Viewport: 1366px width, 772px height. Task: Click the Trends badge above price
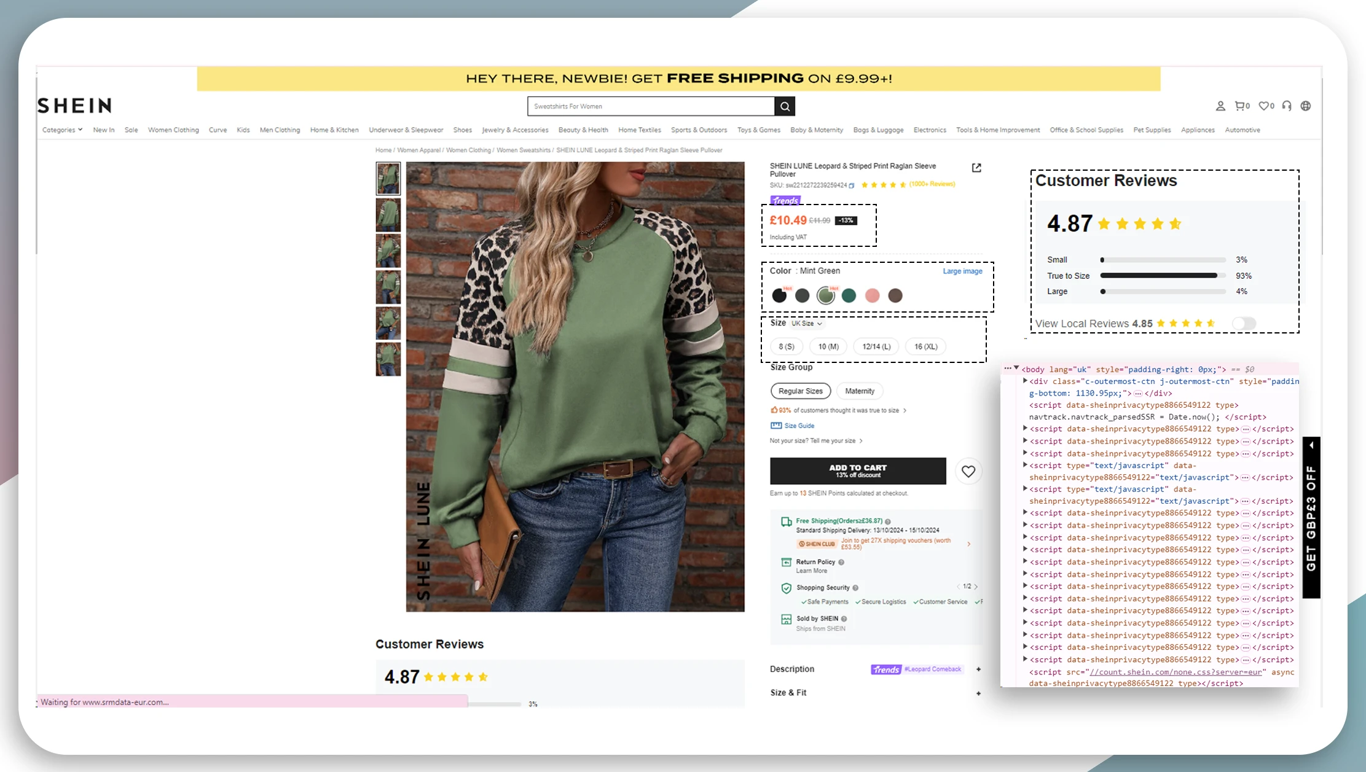(785, 200)
